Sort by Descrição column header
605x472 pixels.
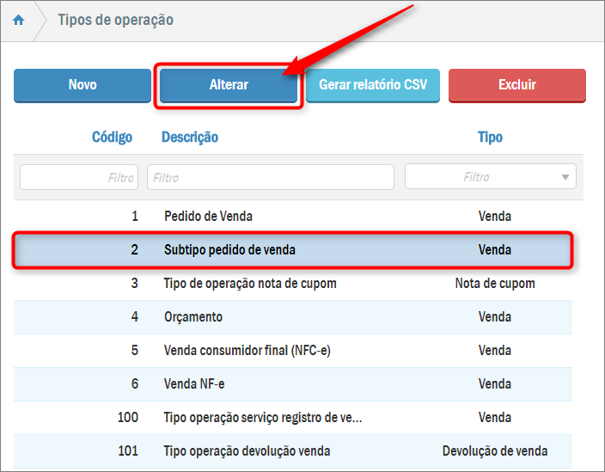[x=190, y=138]
